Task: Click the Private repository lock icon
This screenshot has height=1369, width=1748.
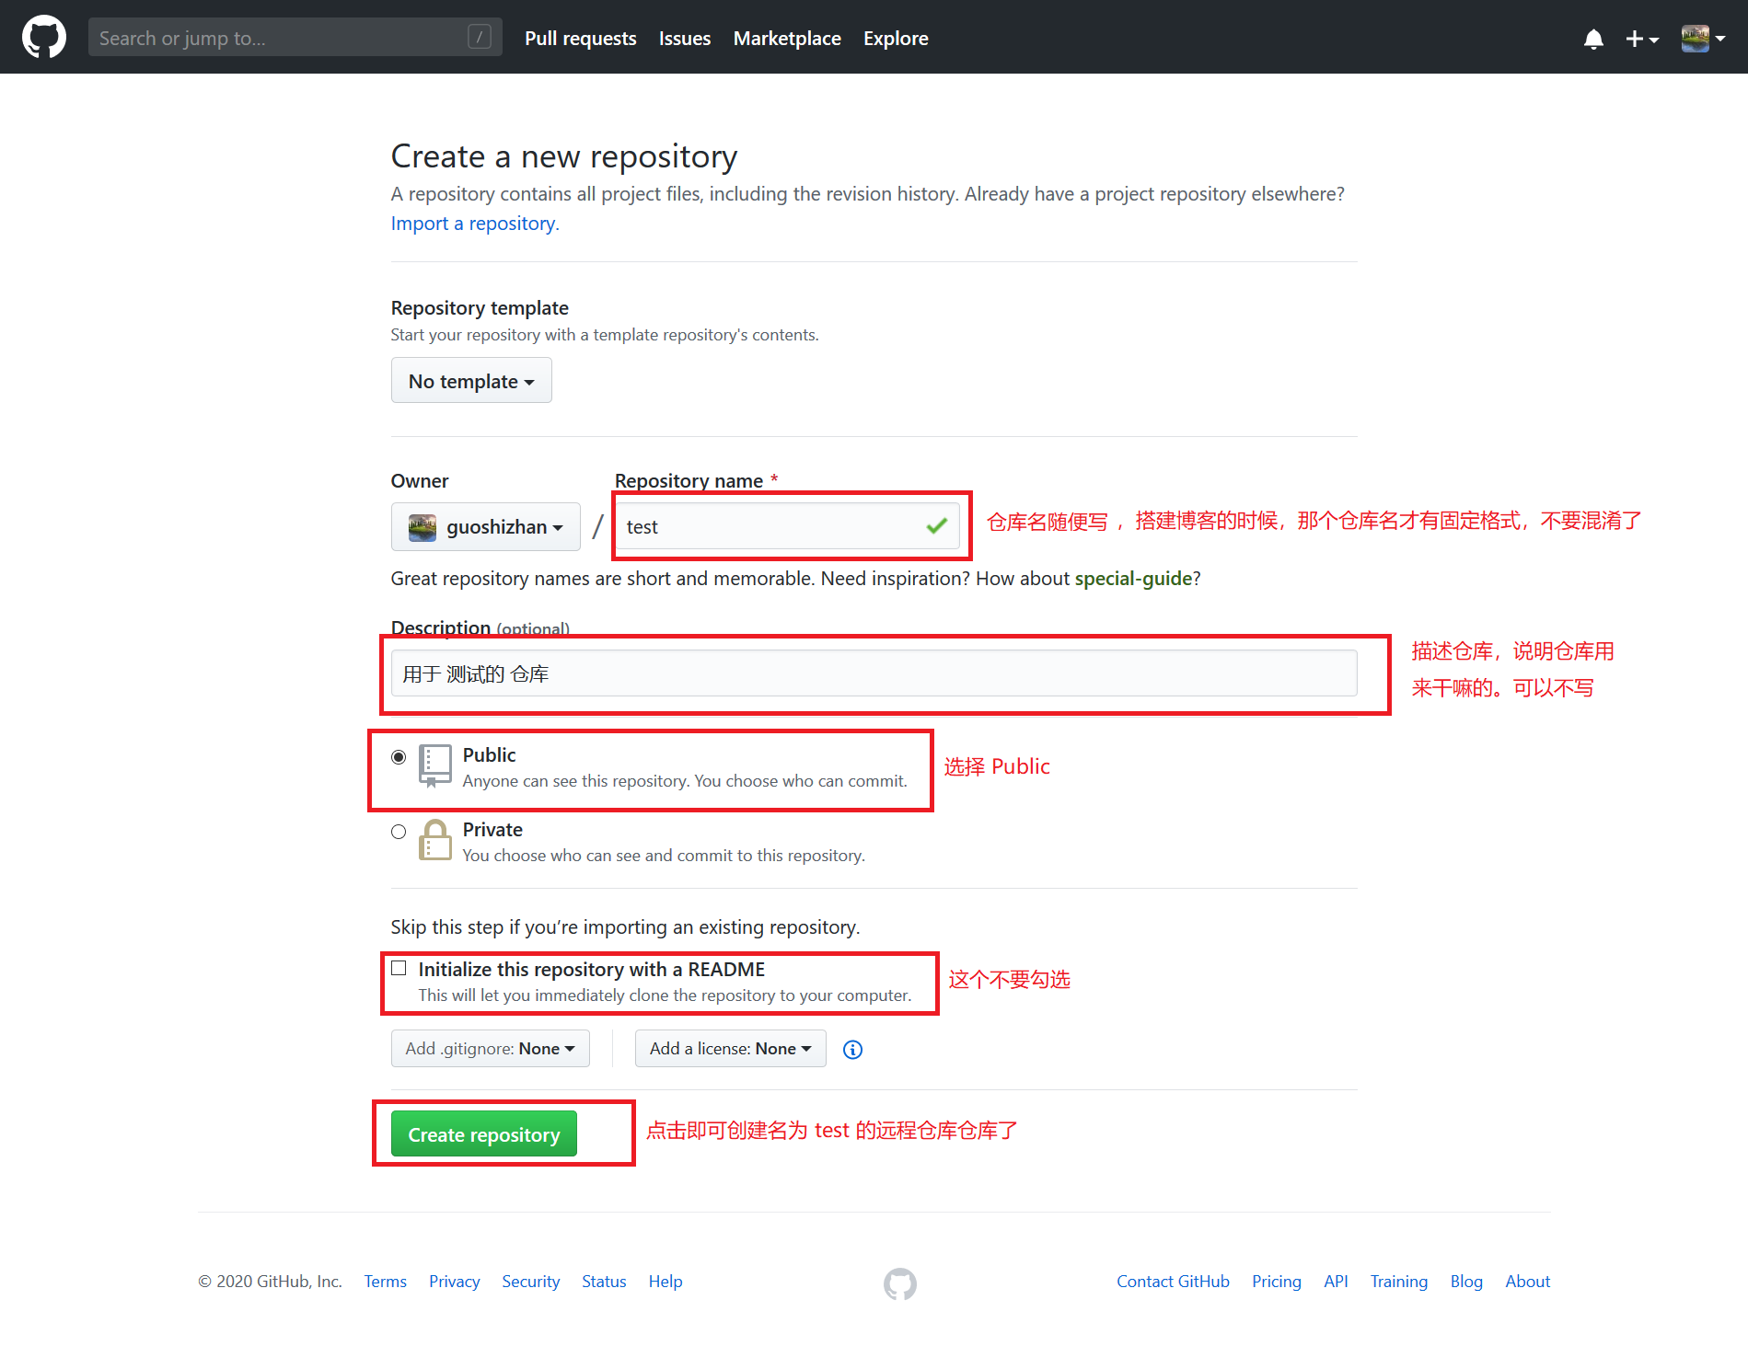Action: [x=435, y=840]
